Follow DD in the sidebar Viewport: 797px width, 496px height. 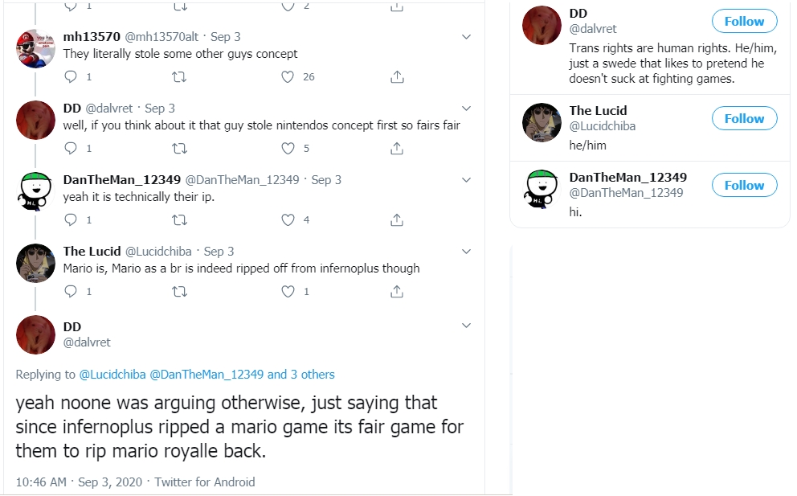click(x=744, y=22)
